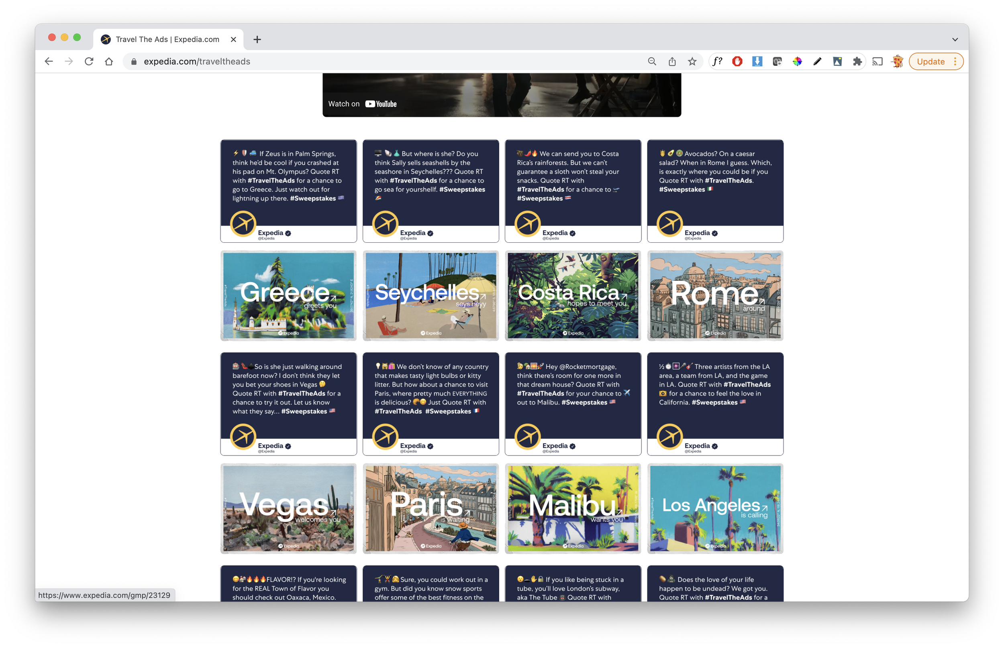Open the browser profile avatar
The height and width of the screenshot is (648, 1004).
click(x=898, y=61)
